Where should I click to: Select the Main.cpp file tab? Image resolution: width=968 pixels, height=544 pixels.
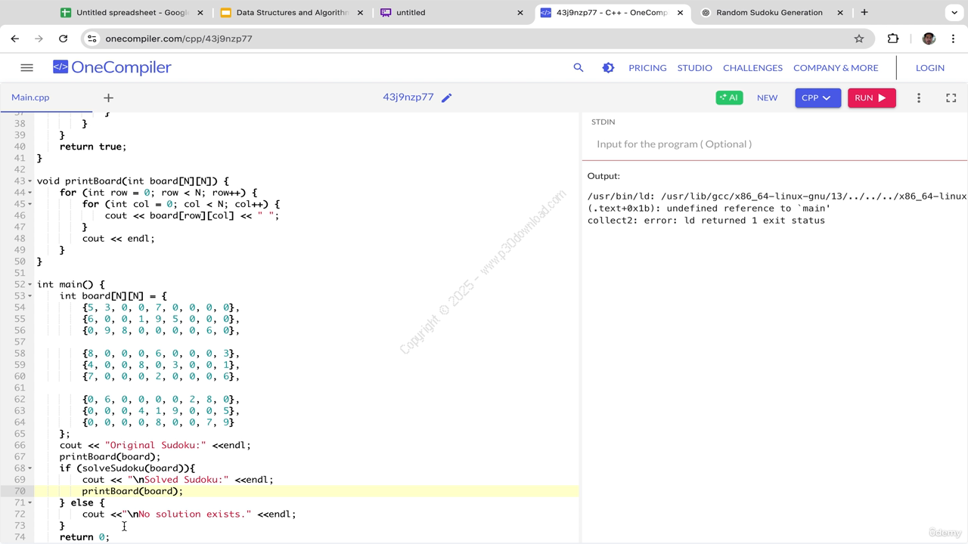30,97
